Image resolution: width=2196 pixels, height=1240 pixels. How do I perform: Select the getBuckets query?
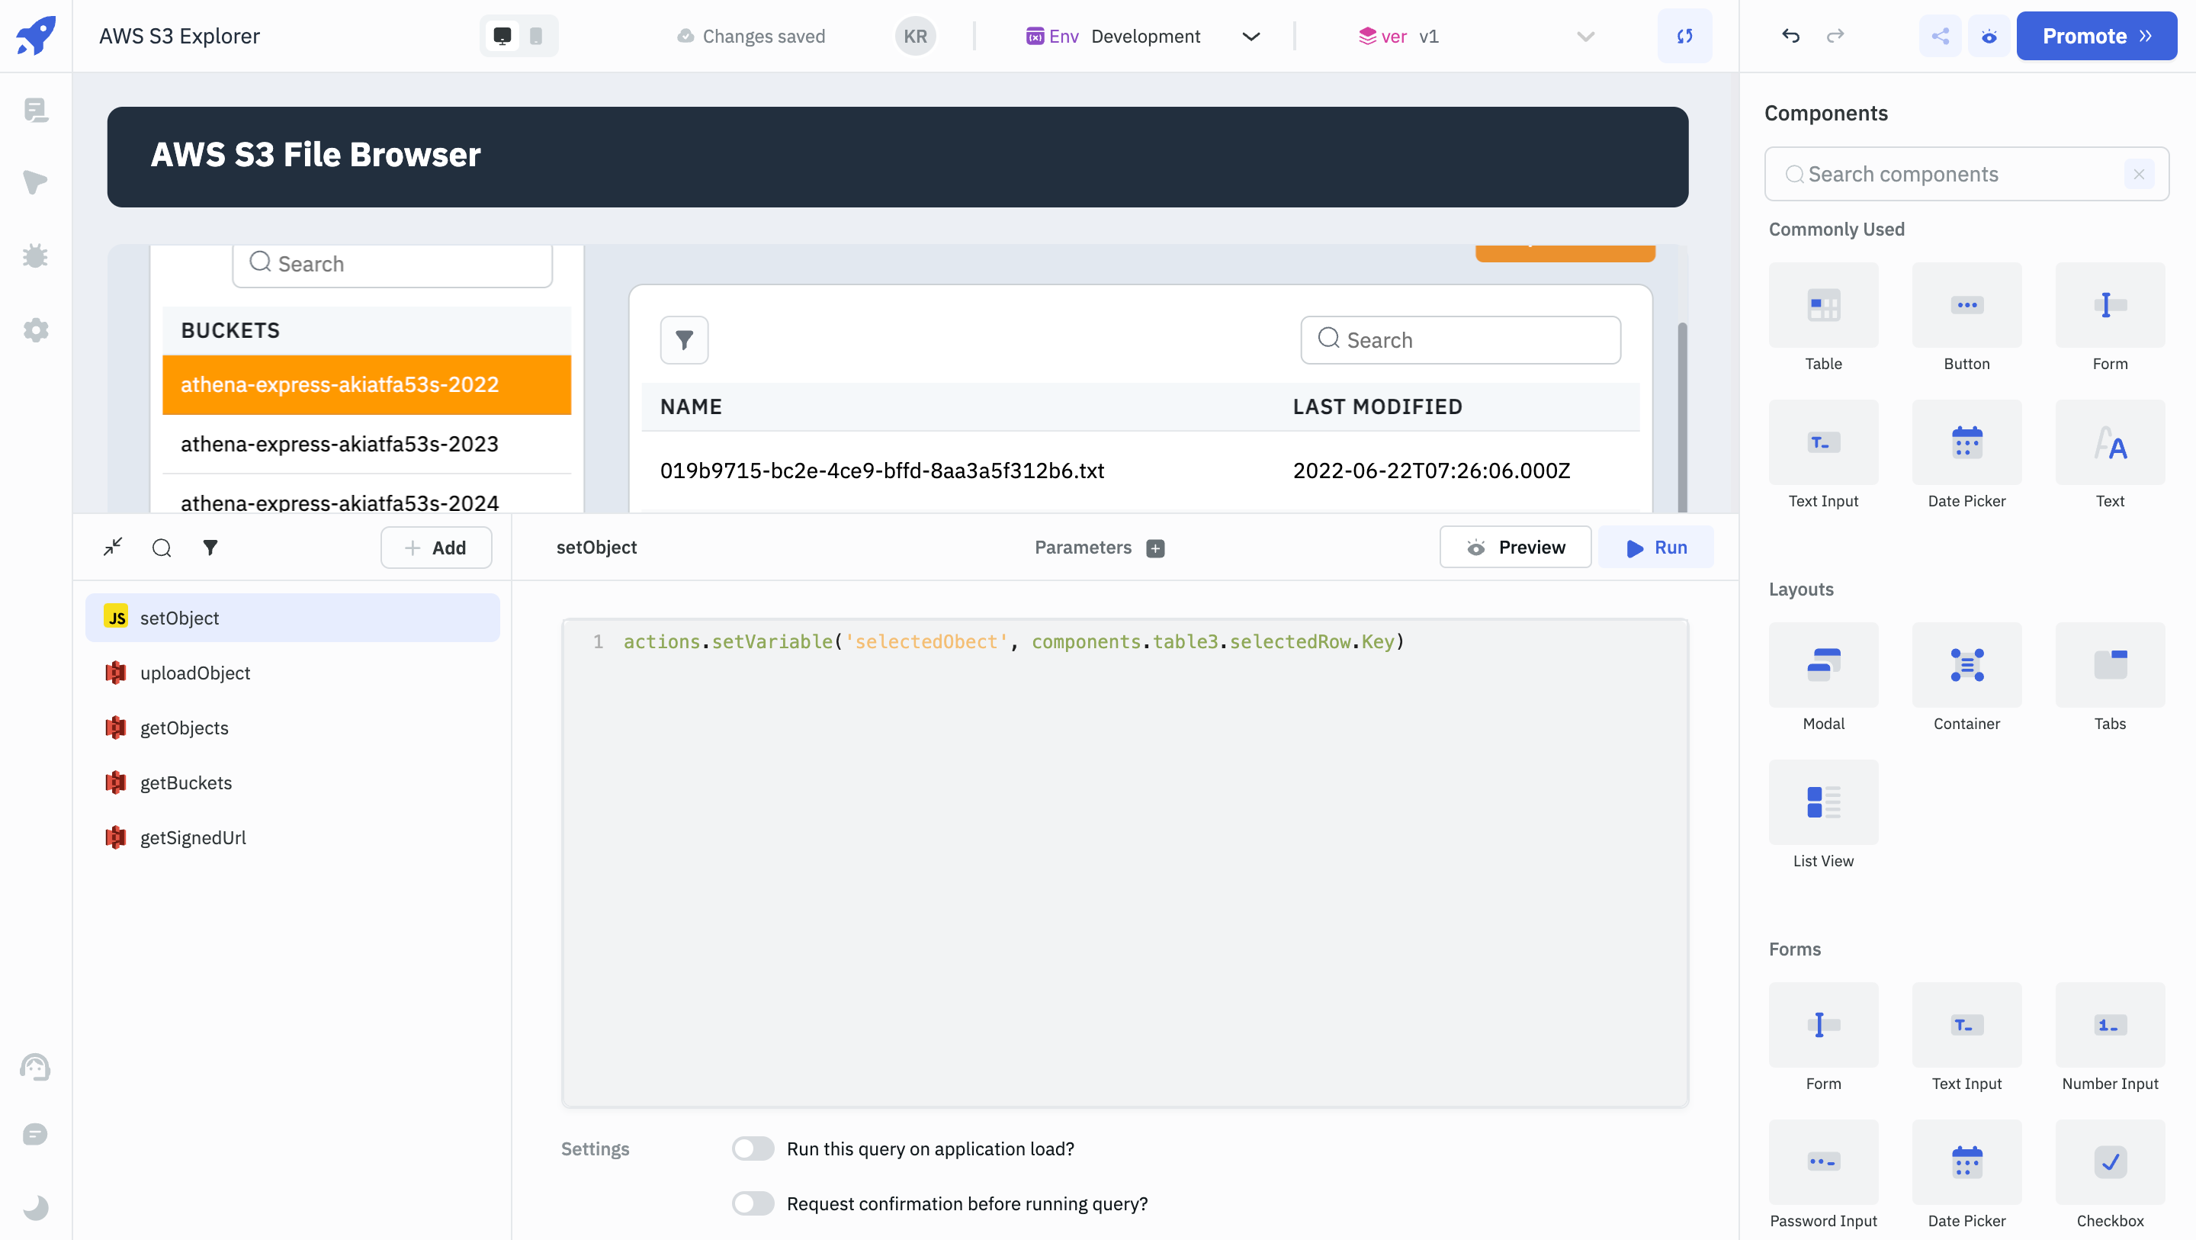point(186,783)
